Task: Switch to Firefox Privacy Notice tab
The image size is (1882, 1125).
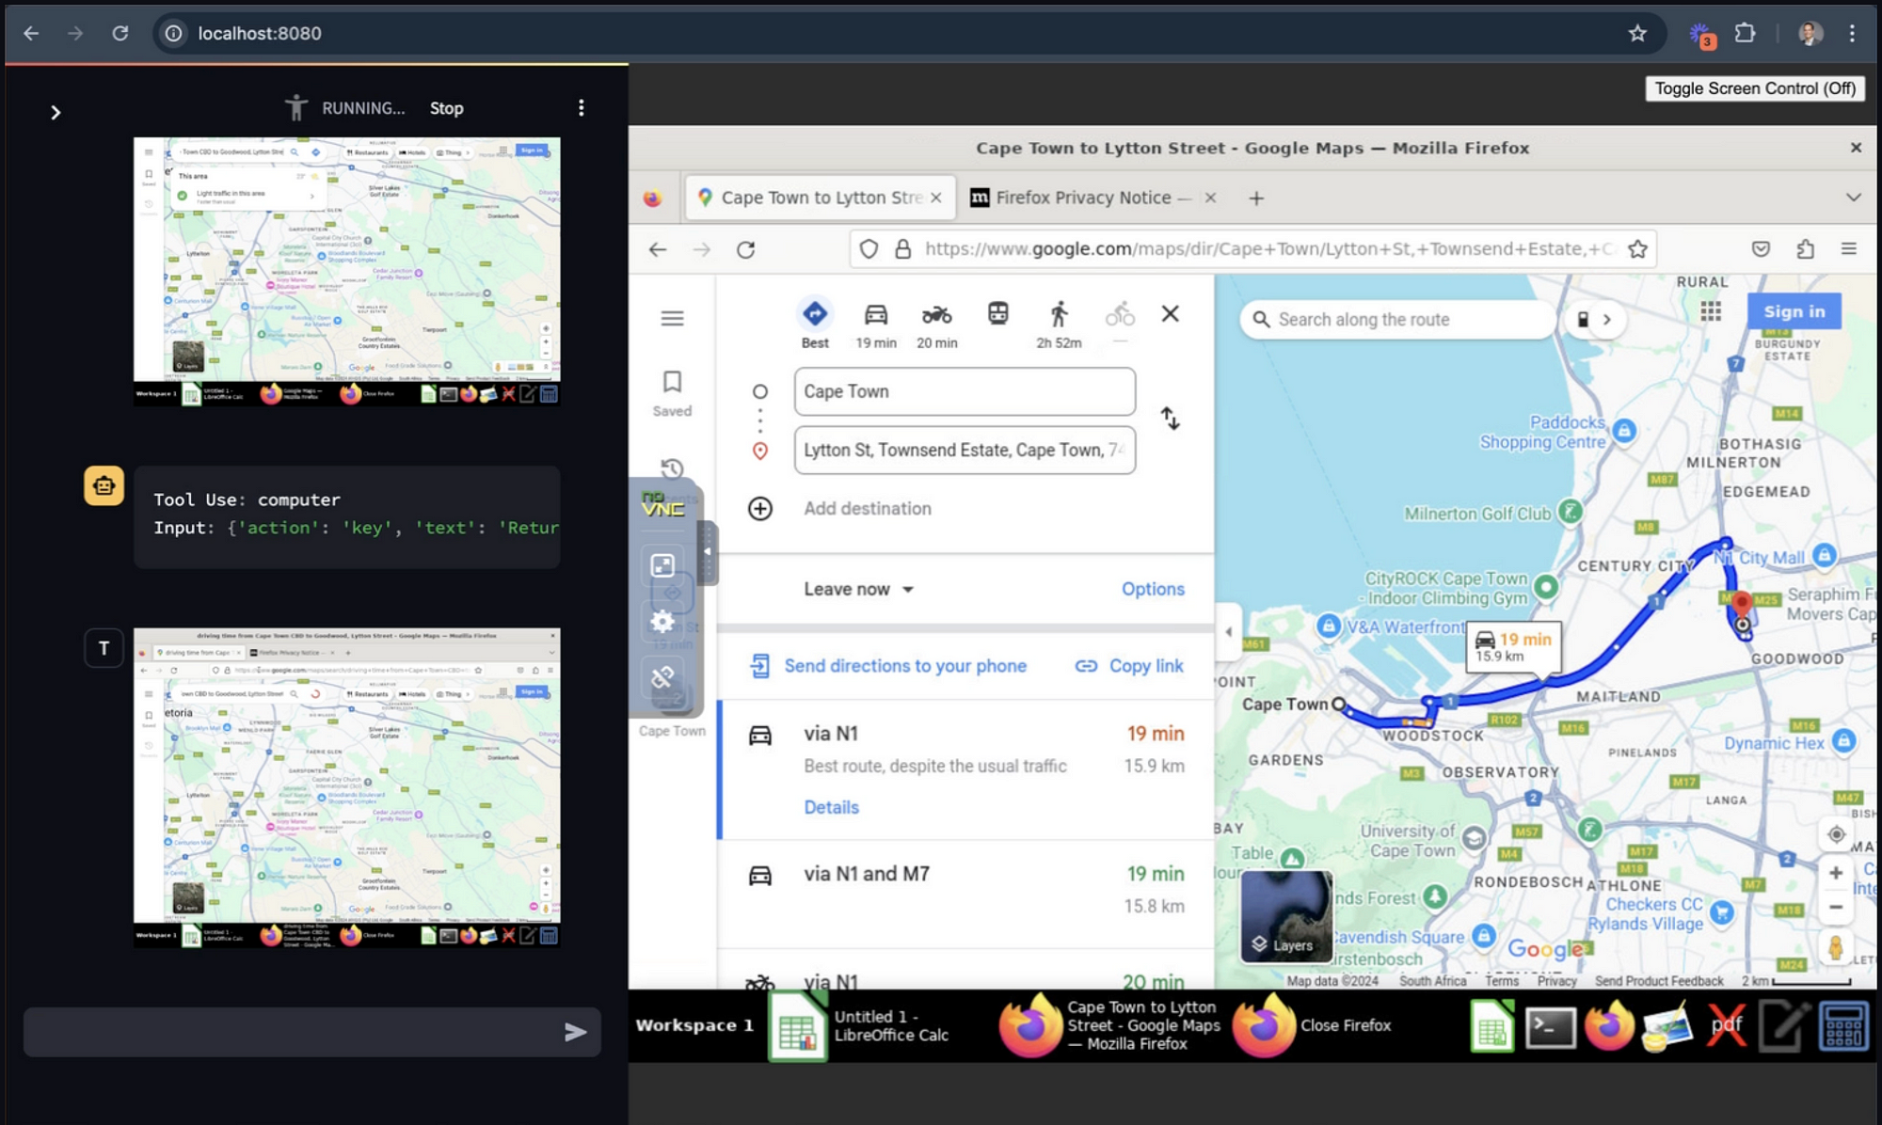Action: (1082, 198)
